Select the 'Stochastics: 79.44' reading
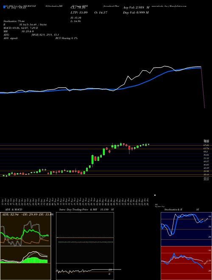 (14, 21)
